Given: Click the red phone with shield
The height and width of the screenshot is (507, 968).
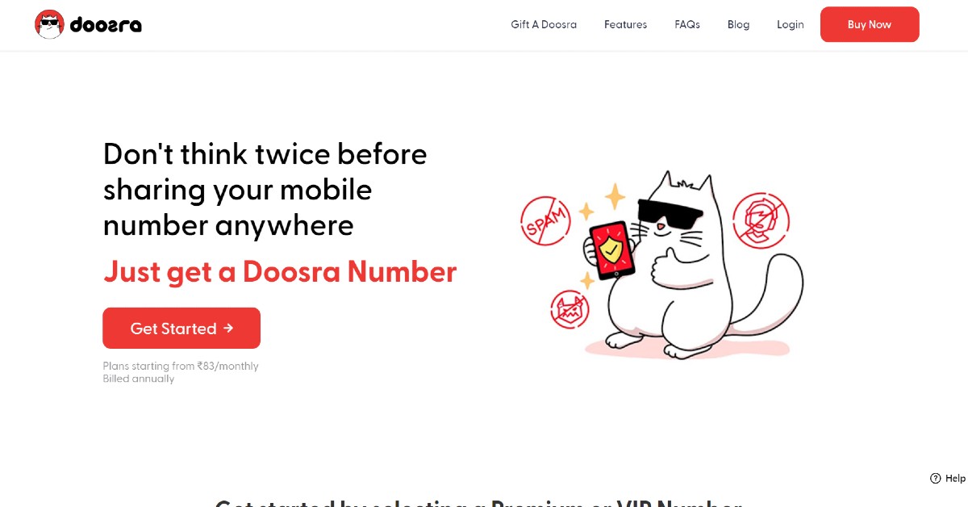Looking at the screenshot, I should 612,249.
